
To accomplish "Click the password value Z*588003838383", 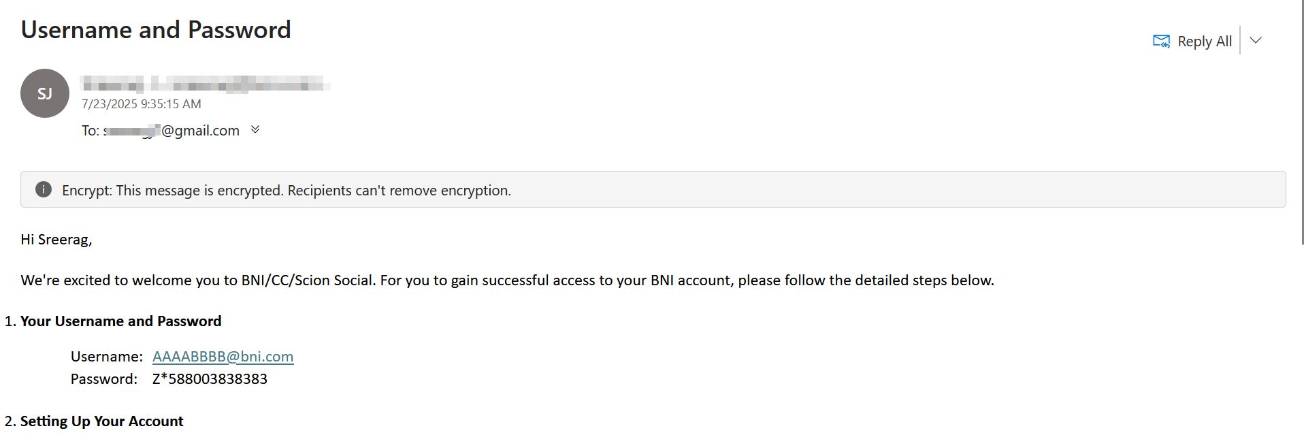I will [x=210, y=379].
